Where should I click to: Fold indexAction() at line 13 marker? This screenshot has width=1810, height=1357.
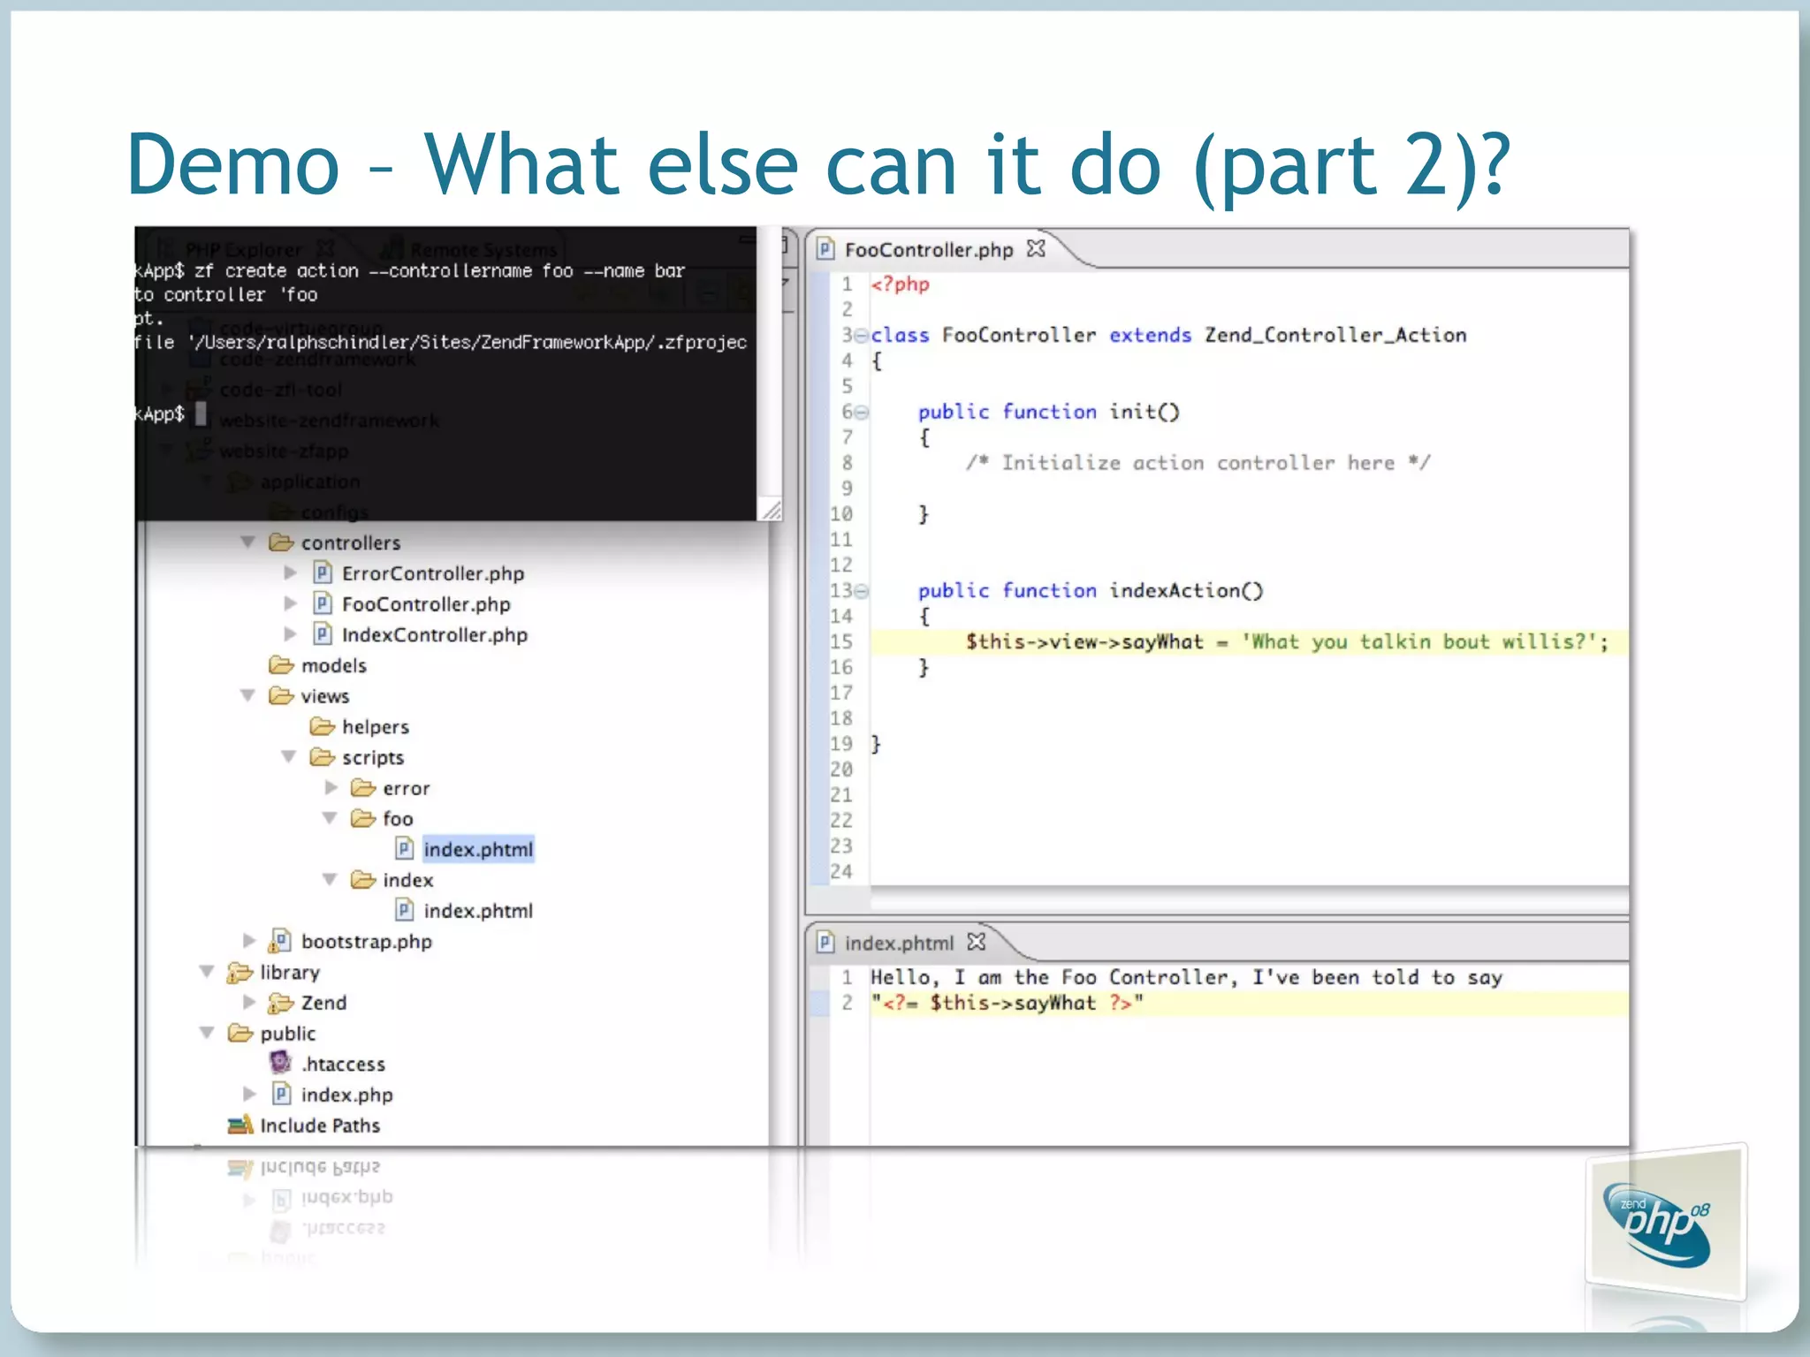point(862,591)
